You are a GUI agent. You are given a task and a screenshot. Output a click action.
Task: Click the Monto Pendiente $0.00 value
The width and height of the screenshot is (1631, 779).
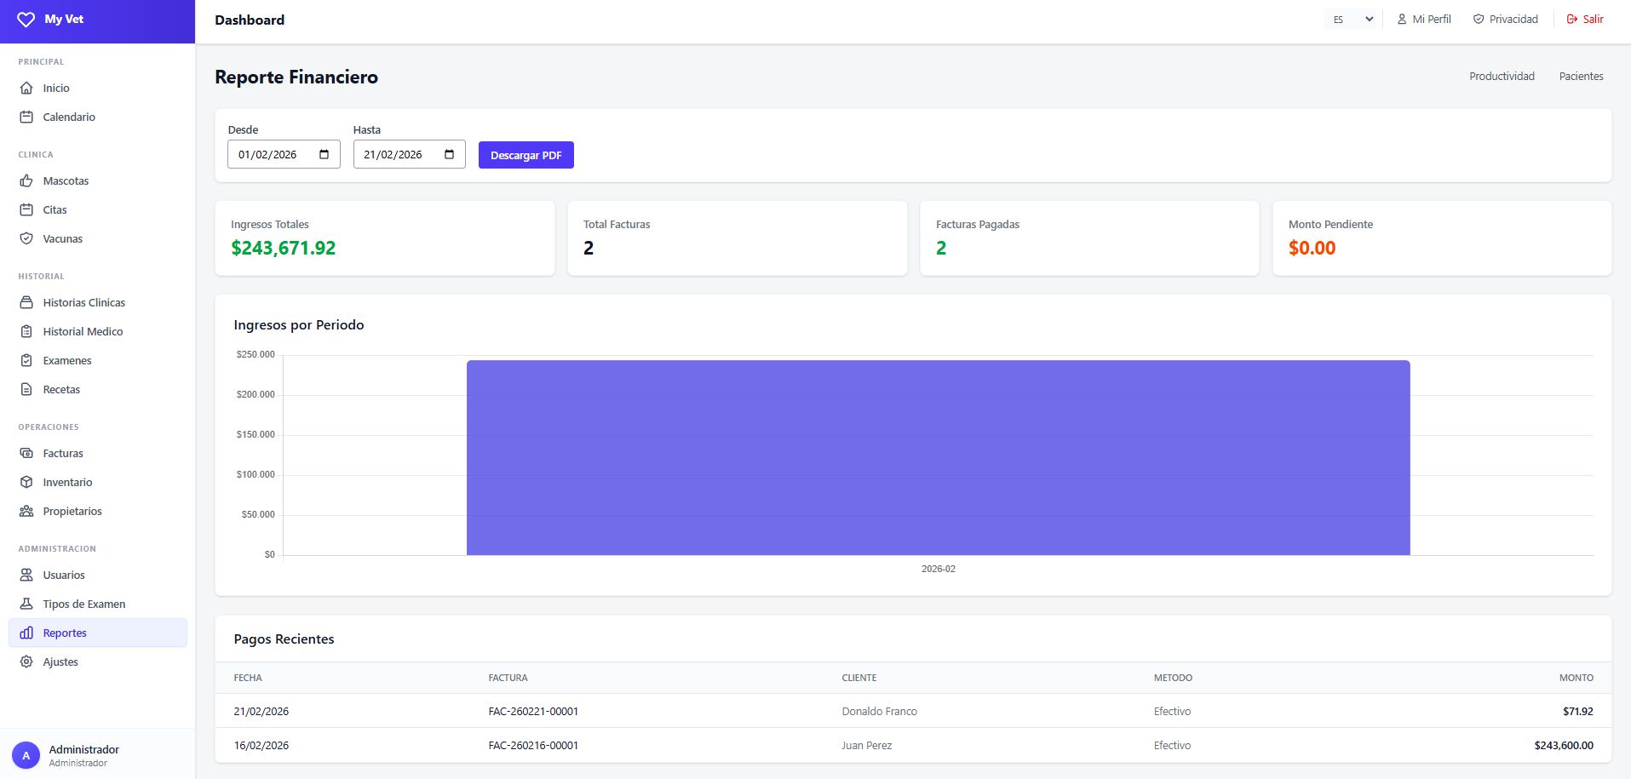[x=1312, y=248]
